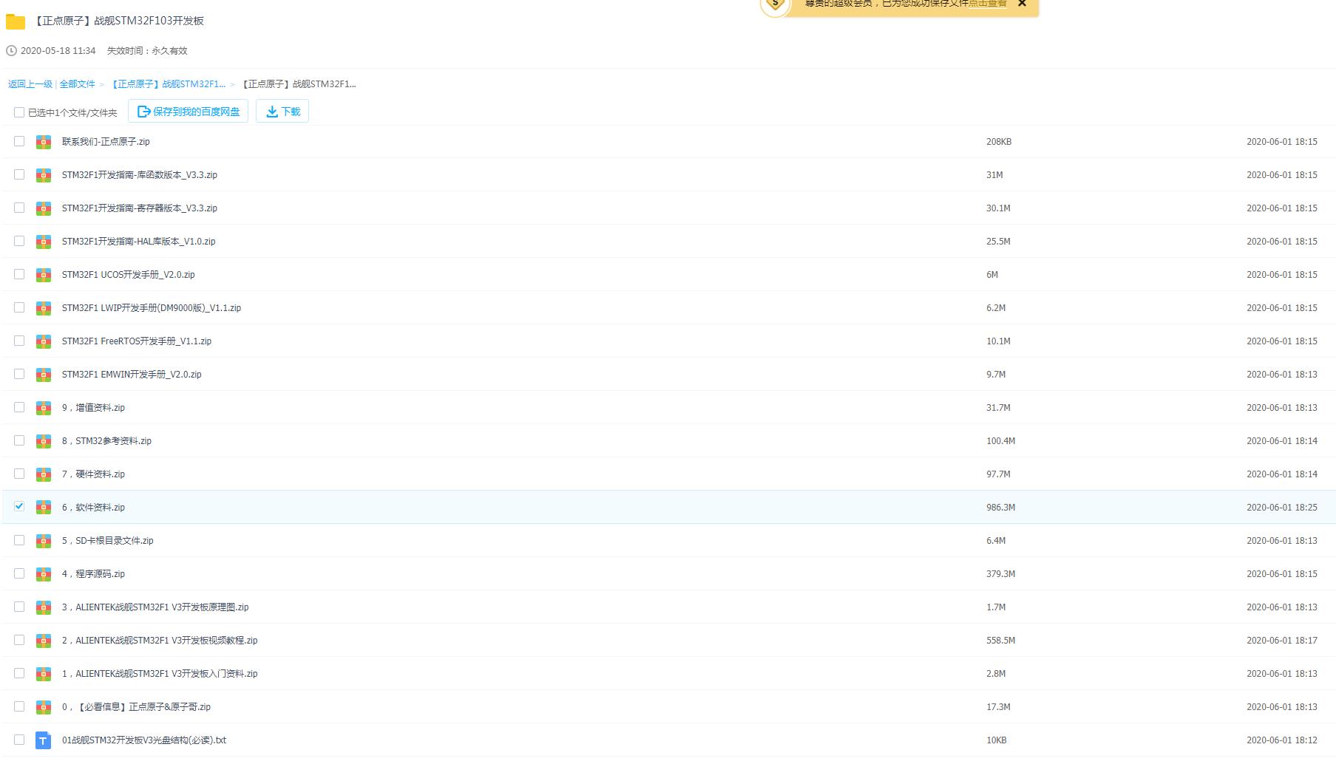Uncheck the selected 6，软件资料.zip checkbox
Screen dimensions: 1336x764
pyautogui.click(x=19, y=506)
